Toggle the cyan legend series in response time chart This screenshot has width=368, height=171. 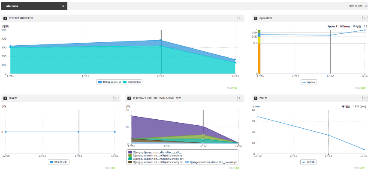(132, 82)
